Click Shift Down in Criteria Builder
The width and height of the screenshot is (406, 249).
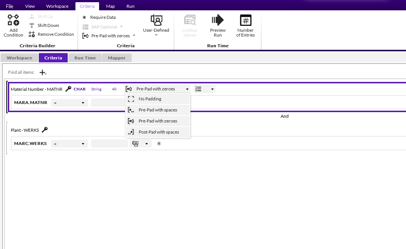44,25
